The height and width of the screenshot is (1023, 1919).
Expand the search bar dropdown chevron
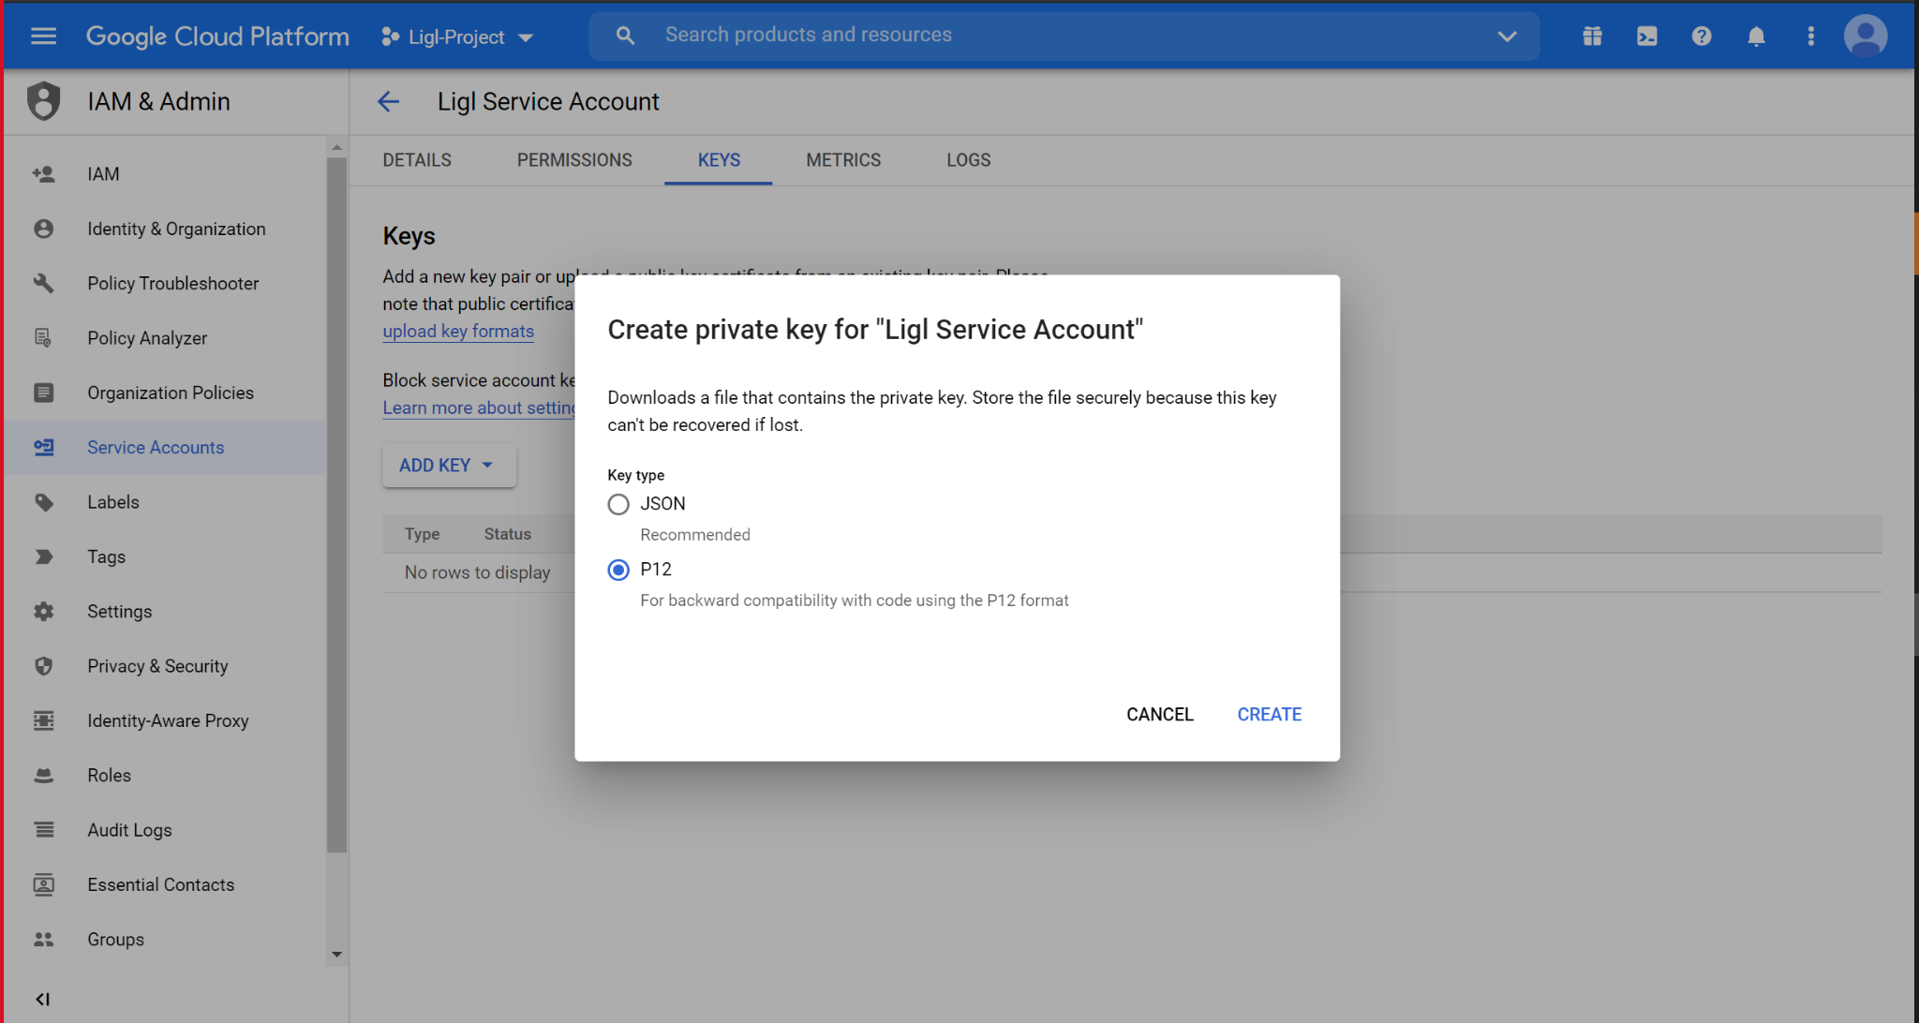[1507, 37]
